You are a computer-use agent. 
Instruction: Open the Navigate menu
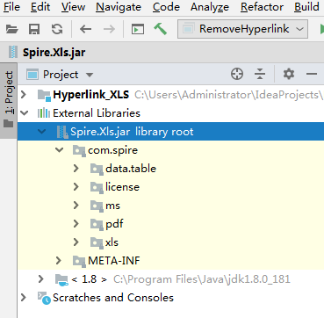[x=119, y=7]
